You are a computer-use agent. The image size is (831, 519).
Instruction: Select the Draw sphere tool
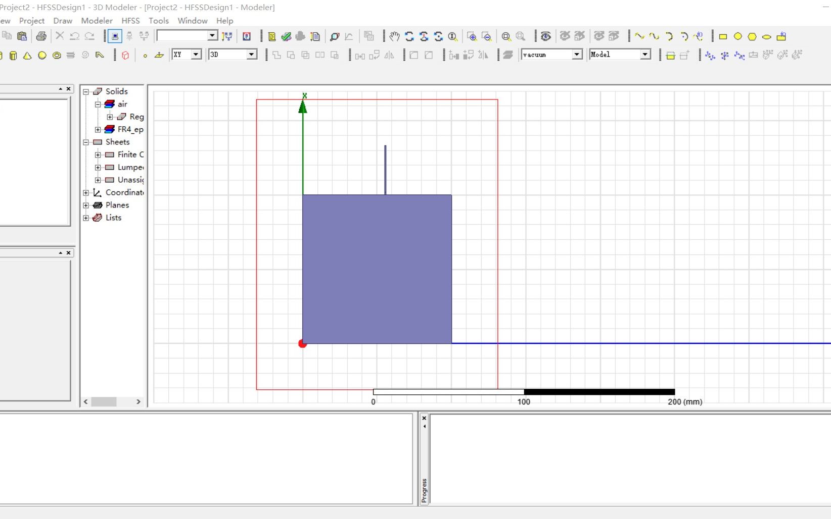[x=42, y=55]
